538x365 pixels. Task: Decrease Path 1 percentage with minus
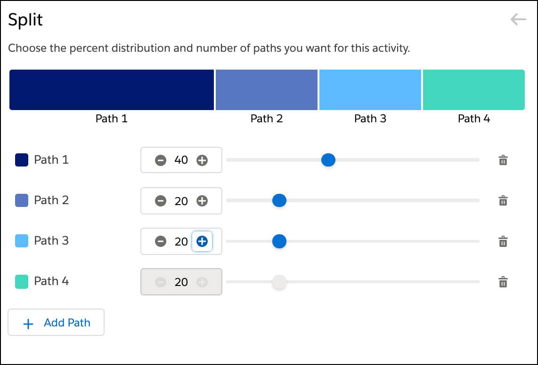[x=161, y=160]
